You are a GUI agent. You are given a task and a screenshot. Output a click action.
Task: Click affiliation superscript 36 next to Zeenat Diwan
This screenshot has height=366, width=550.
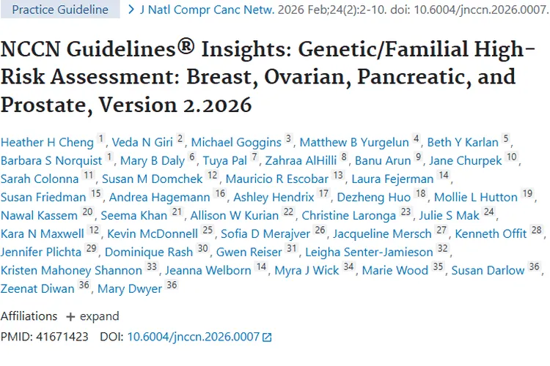83,285
